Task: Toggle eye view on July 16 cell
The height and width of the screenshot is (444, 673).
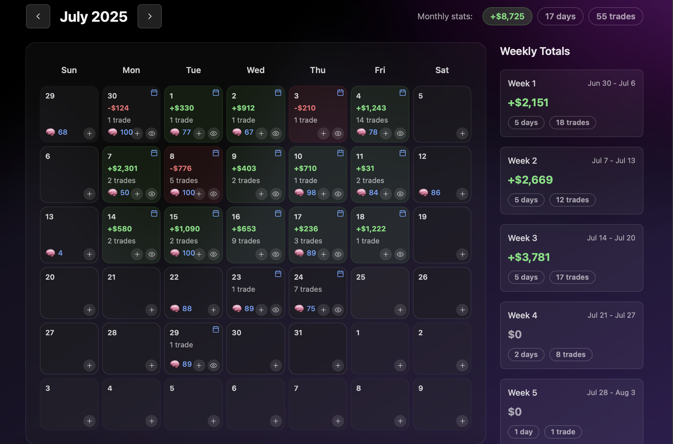Action: tap(276, 254)
